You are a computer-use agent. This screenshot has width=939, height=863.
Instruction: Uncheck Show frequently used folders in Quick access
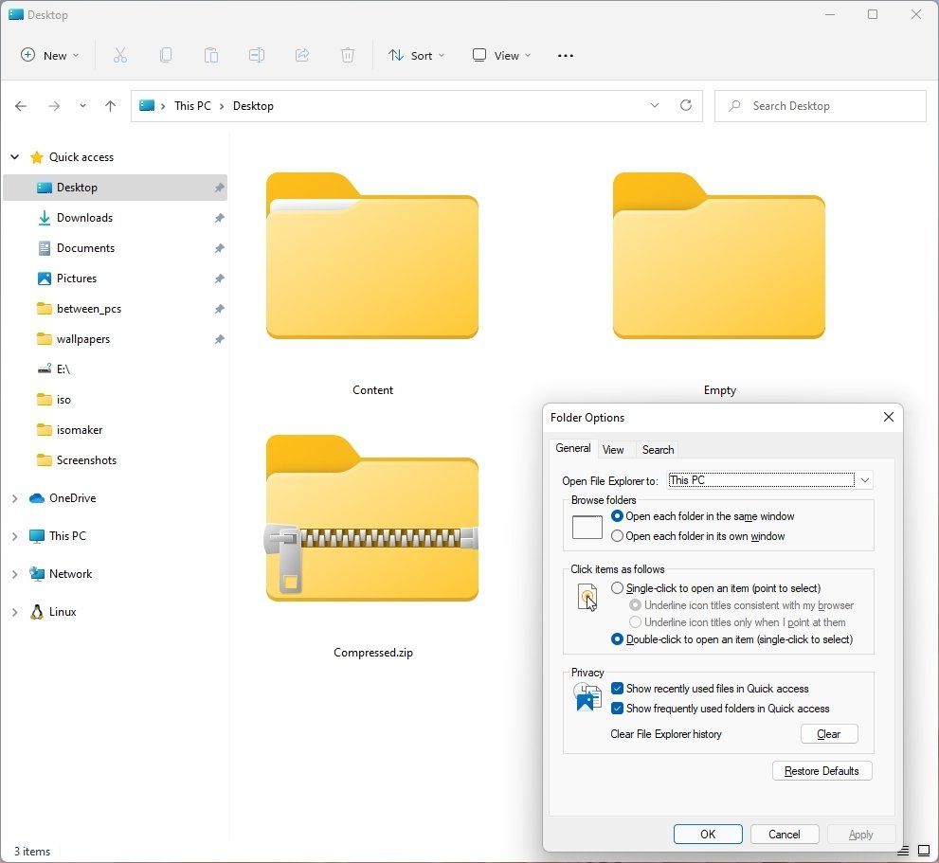pyautogui.click(x=618, y=709)
